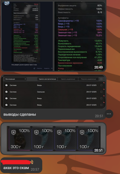Toggle the select-all checkbox in mail header

(x=101, y=79)
